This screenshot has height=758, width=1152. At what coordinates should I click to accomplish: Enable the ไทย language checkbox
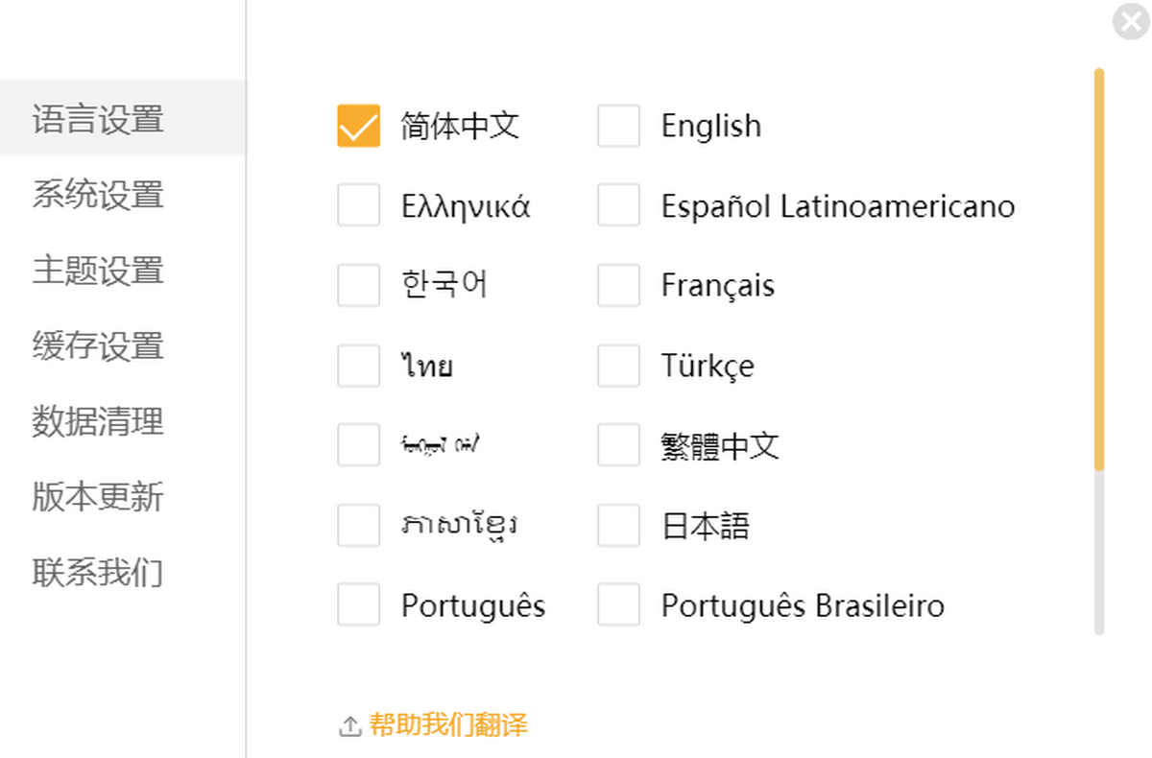tap(358, 366)
